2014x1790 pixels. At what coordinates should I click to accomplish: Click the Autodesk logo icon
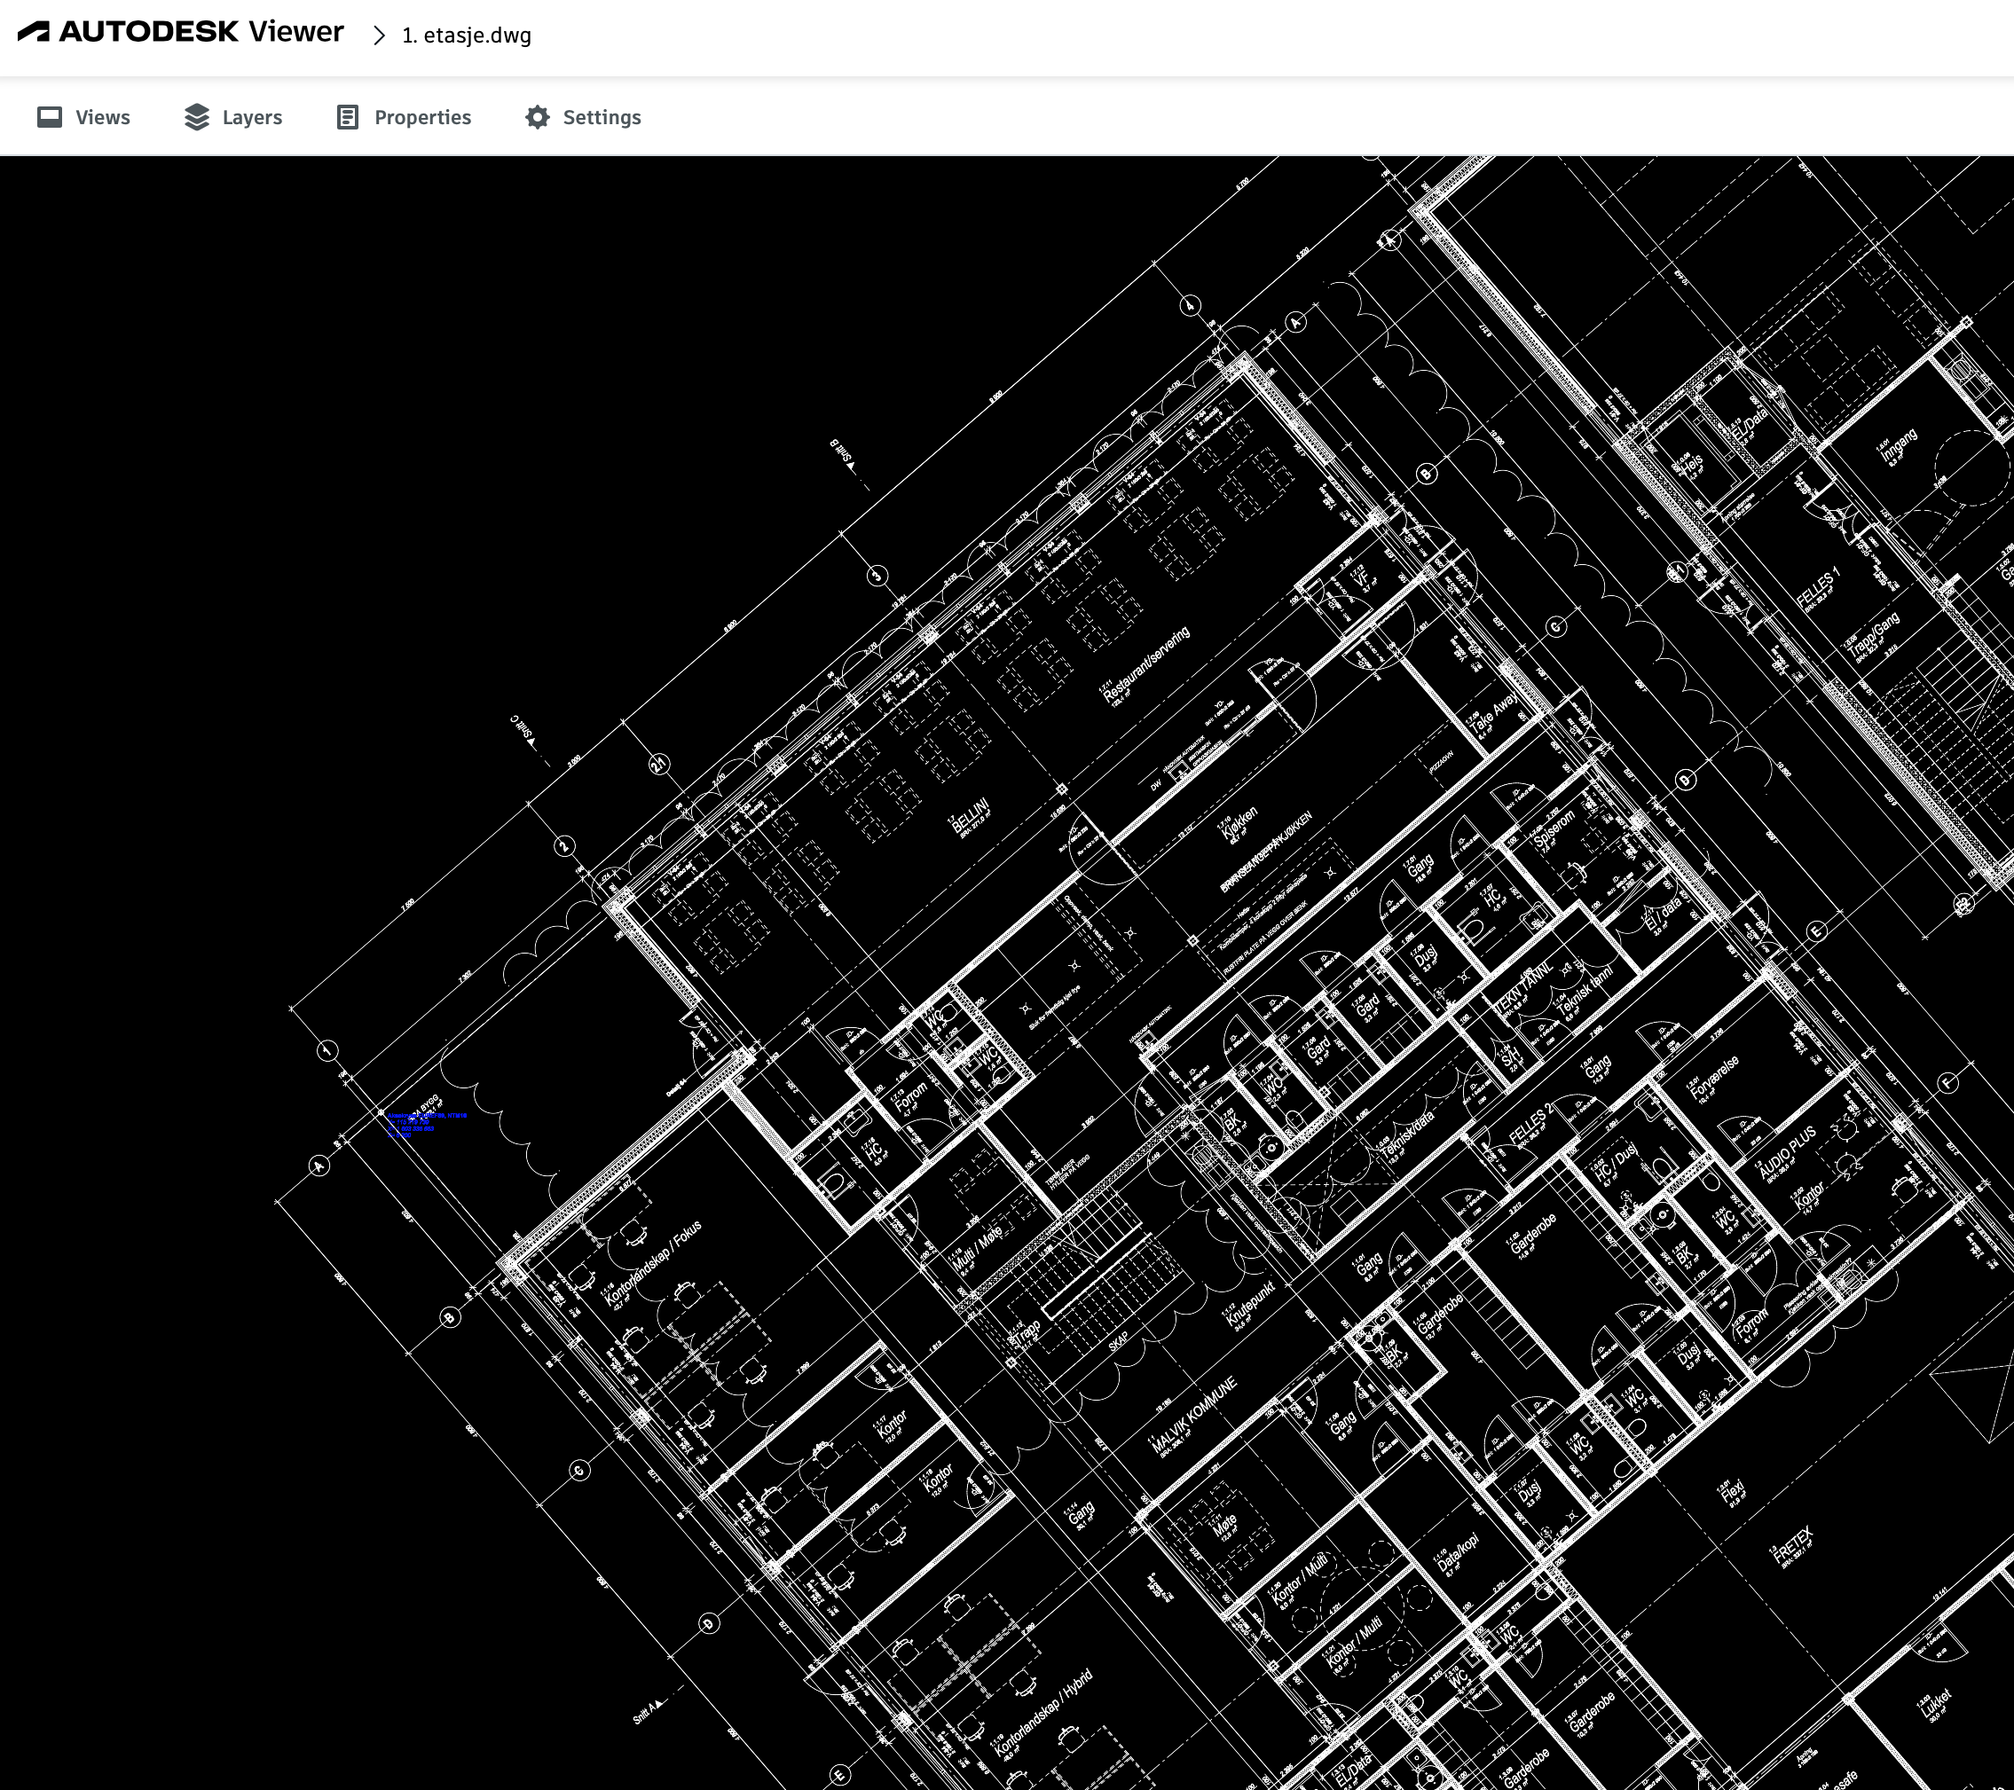pos(34,32)
